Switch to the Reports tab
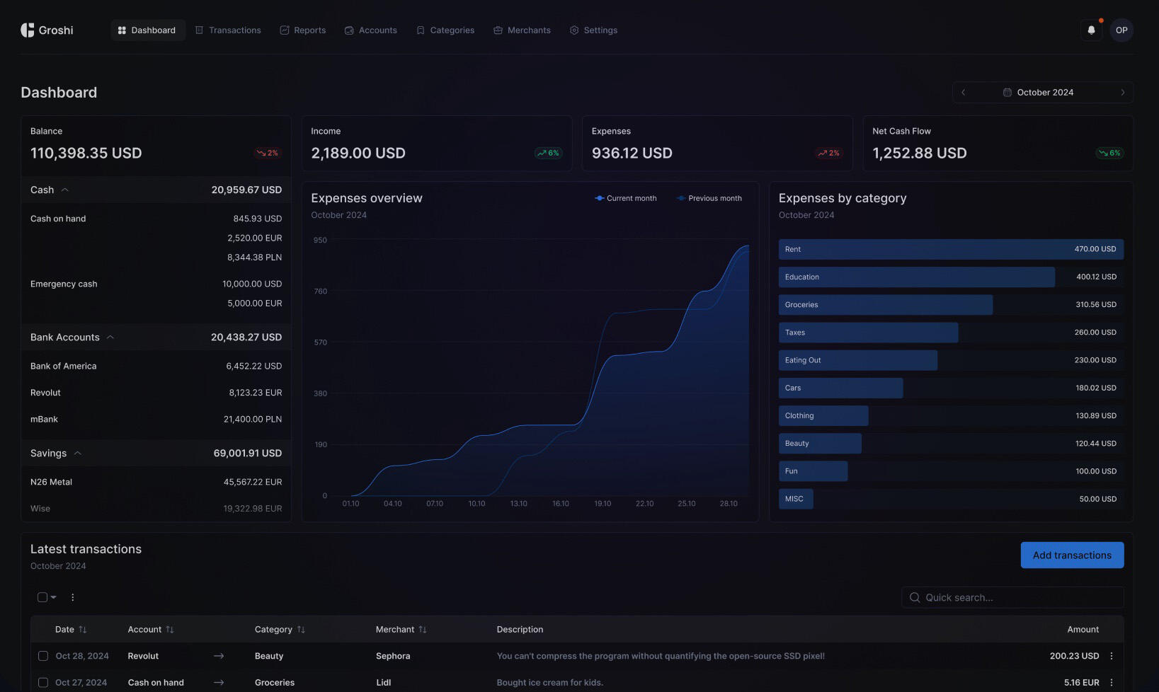Image resolution: width=1159 pixels, height=692 pixels. click(x=303, y=30)
